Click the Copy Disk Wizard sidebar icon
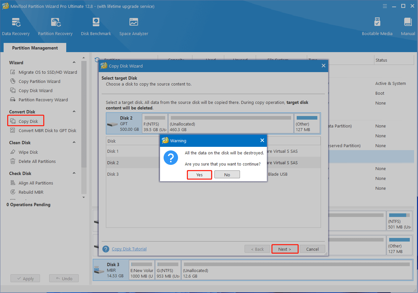 click(x=13, y=90)
